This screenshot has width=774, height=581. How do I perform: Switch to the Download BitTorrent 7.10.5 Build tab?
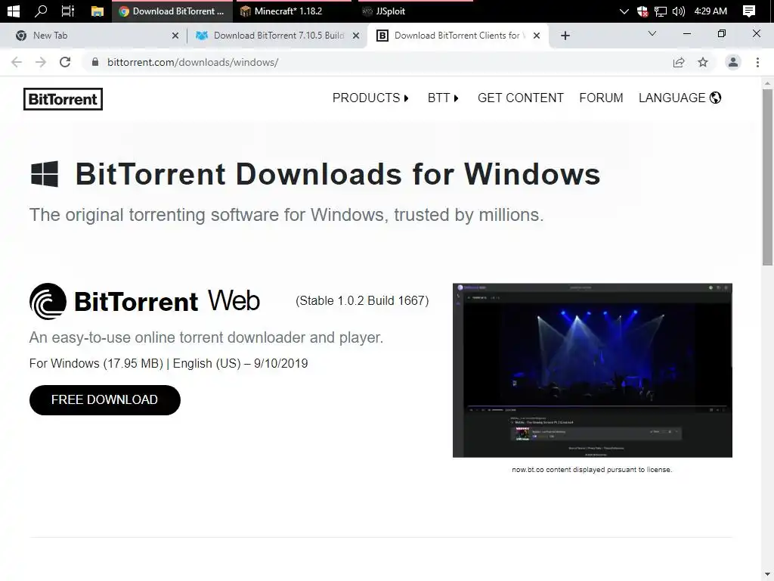point(278,36)
